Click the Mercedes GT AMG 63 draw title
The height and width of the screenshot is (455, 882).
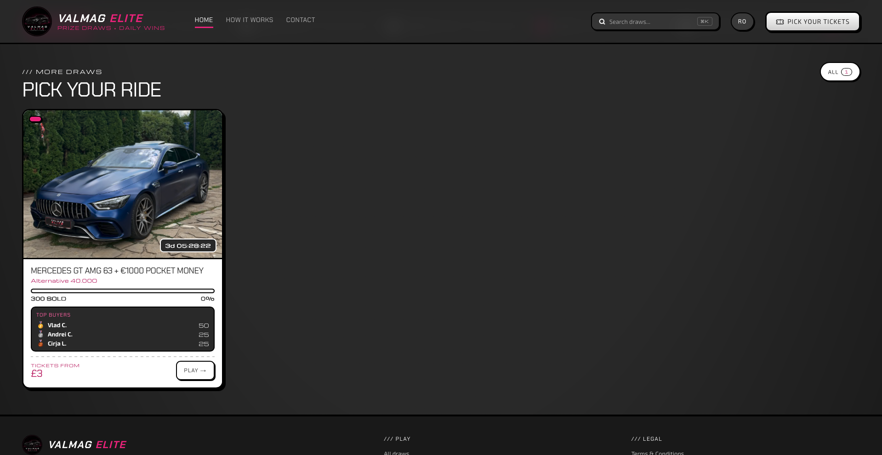117,271
